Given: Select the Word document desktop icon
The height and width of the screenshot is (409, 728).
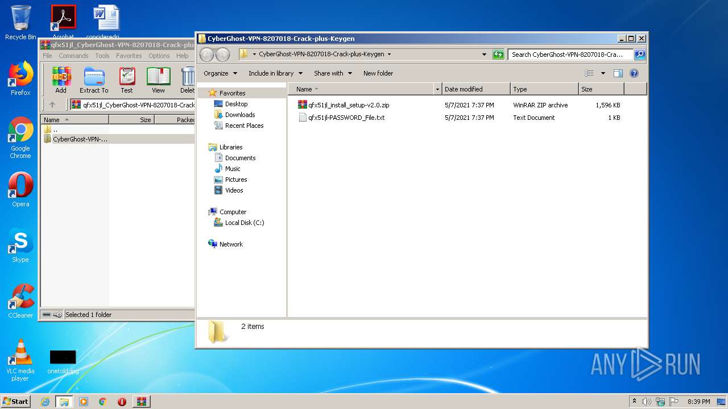Looking at the screenshot, I should coord(106,22).
